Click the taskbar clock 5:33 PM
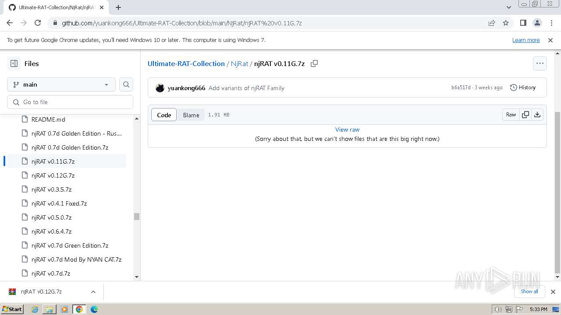 point(538,309)
